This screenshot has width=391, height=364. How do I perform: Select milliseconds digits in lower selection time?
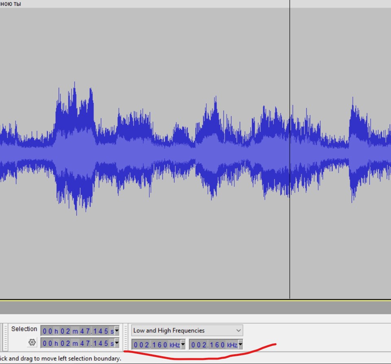tap(104, 344)
